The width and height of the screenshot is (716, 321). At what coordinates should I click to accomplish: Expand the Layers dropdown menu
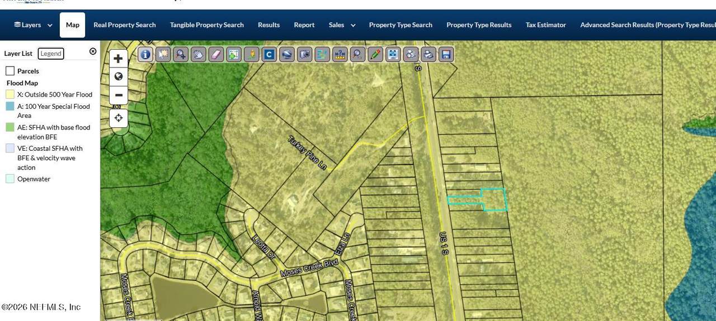33,25
